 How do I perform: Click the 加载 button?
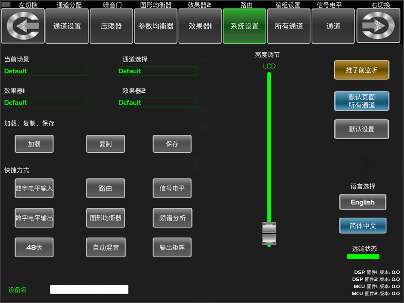click(x=34, y=144)
